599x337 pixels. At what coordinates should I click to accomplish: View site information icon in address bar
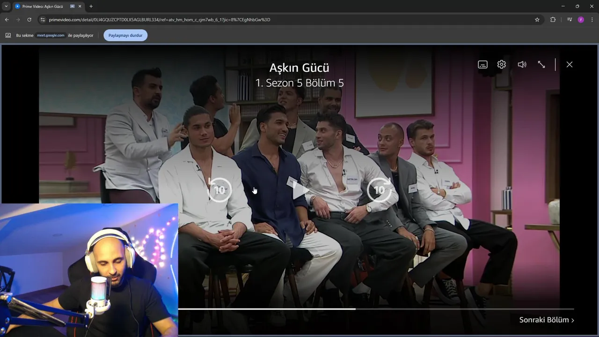pos(43,20)
